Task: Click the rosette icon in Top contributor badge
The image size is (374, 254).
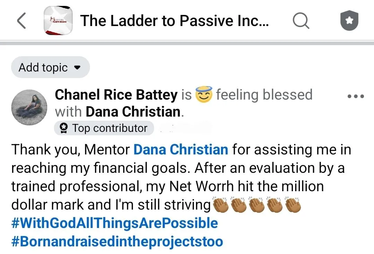Action: pyautogui.click(x=63, y=128)
